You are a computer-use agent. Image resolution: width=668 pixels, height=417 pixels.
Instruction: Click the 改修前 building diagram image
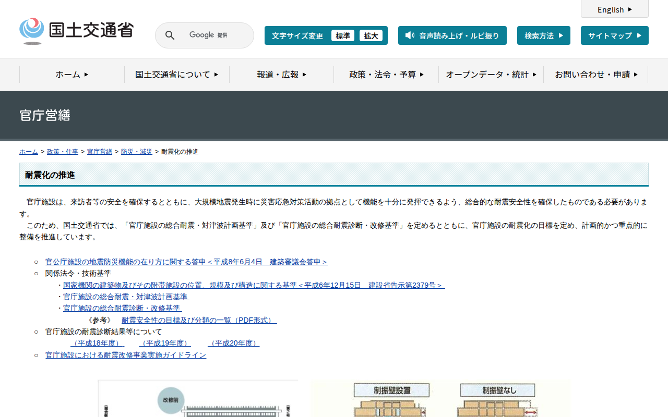pyautogui.click(x=198, y=399)
